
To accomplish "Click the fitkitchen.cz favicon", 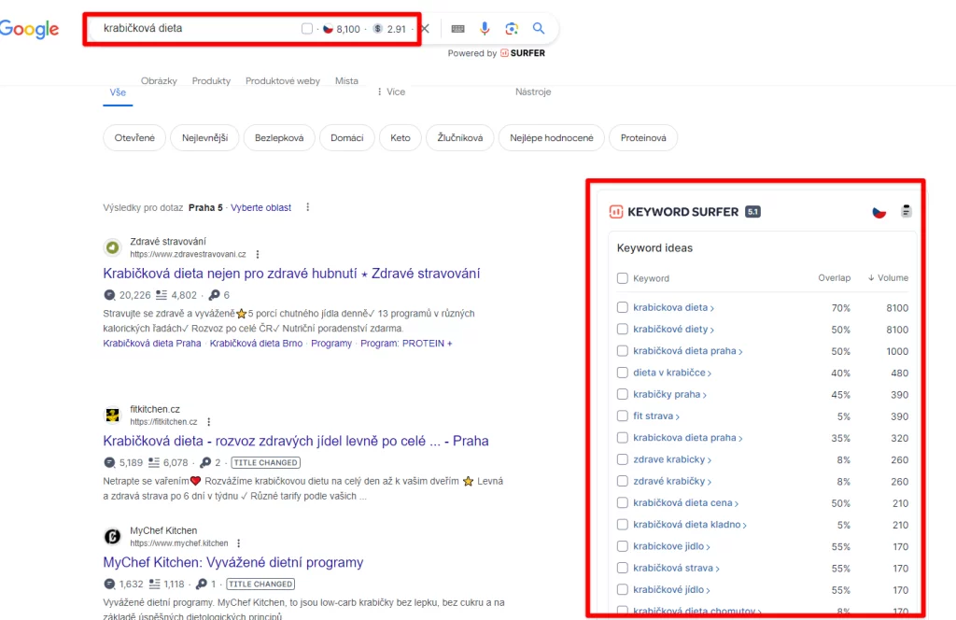I will click(x=112, y=416).
